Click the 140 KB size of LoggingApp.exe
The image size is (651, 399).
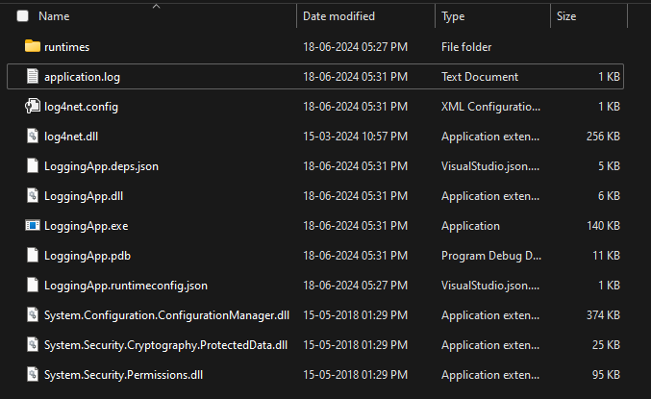603,226
